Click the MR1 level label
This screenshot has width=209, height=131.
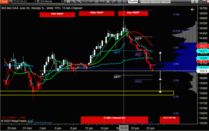[x=117, y=53]
